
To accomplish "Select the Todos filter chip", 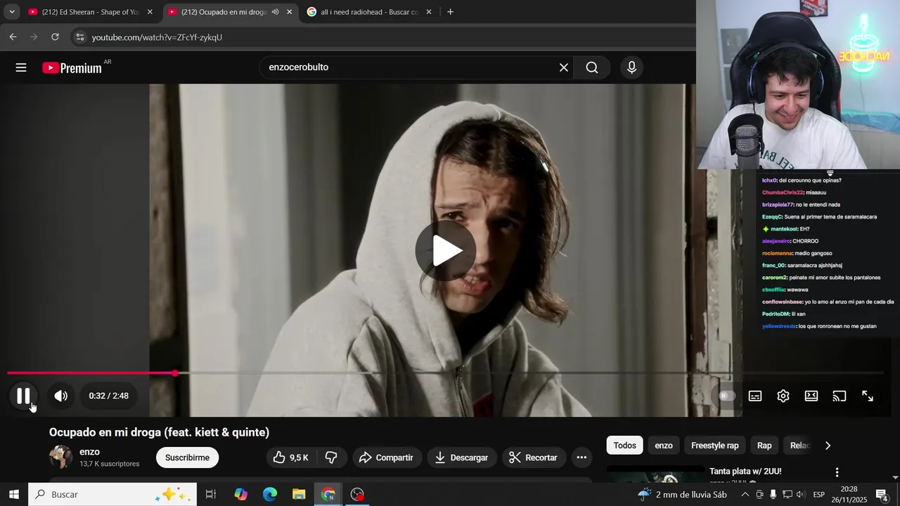I will point(624,446).
